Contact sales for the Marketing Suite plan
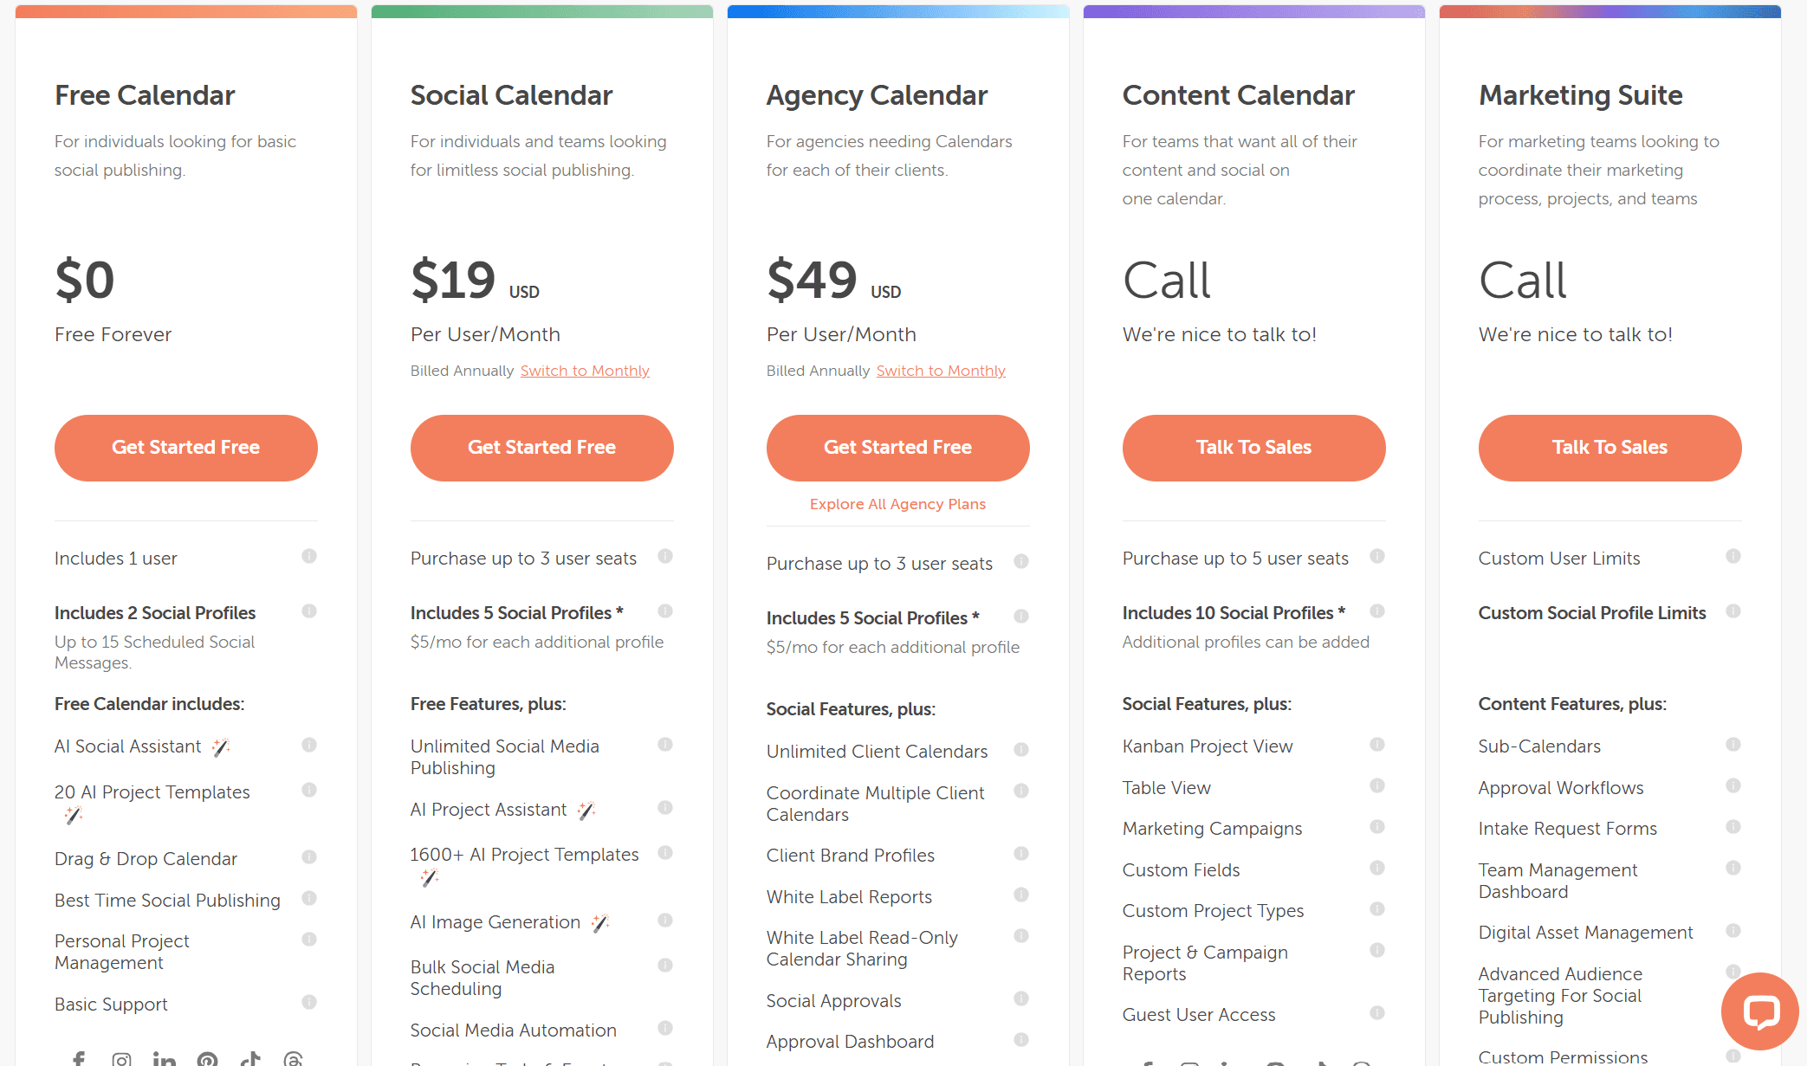Screen dimensions: 1807x1066 click(x=1609, y=448)
